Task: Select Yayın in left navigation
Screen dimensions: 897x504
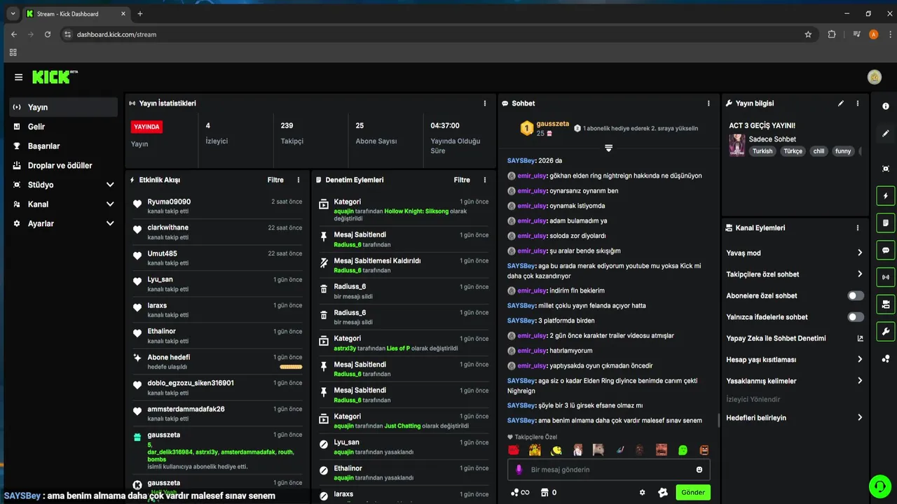Action: point(63,107)
